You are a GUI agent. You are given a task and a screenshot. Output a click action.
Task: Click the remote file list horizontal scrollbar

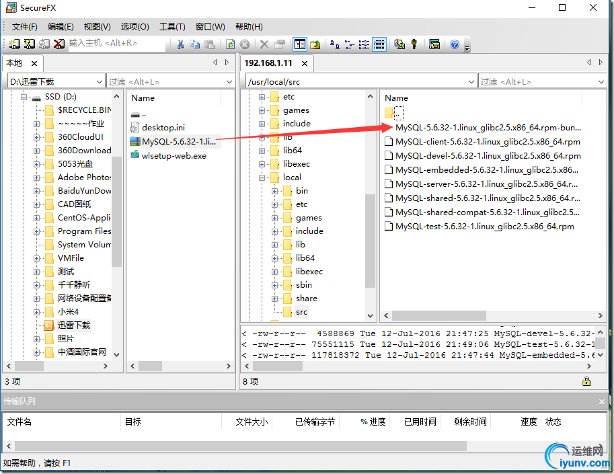coord(493,315)
